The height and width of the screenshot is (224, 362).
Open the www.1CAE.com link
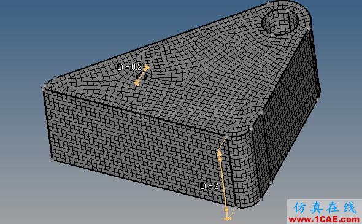(x=324, y=219)
